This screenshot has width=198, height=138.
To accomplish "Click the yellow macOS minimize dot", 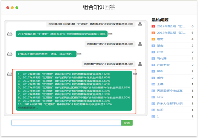I will coord(12,8).
